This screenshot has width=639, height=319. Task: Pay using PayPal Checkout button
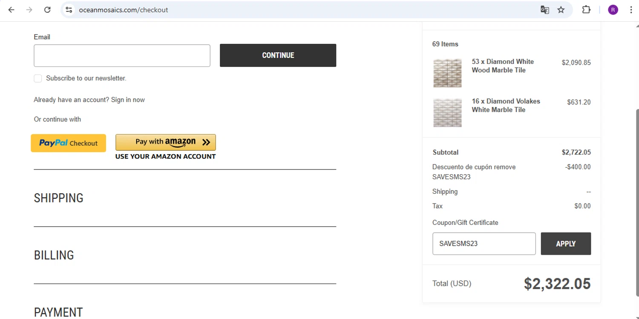tap(68, 143)
